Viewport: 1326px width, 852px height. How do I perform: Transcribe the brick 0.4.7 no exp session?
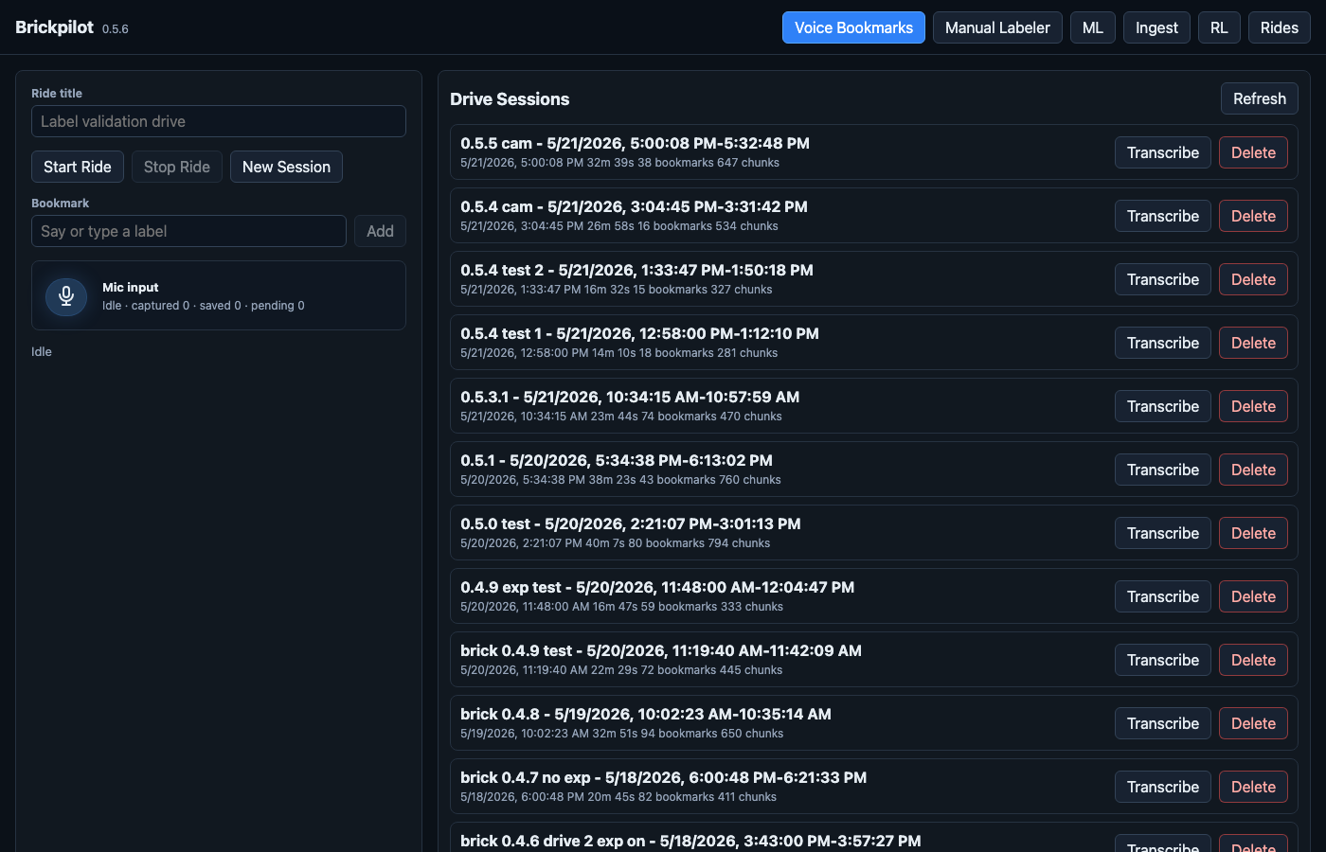coord(1163,787)
